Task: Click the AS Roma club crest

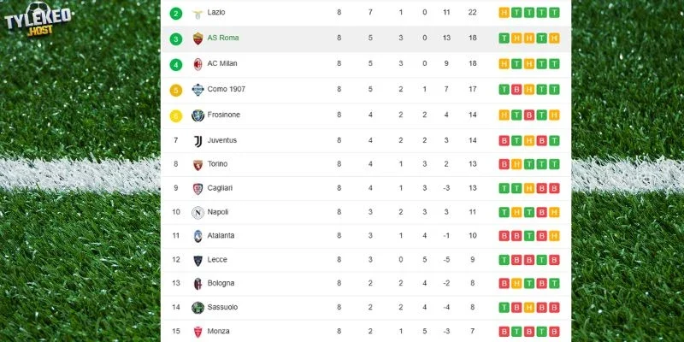Action: (x=198, y=38)
